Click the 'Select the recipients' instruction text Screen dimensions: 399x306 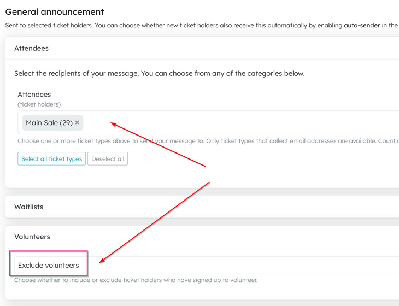click(x=159, y=74)
